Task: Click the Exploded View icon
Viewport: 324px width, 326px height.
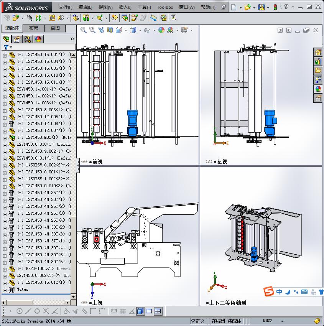Action: coord(134,18)
